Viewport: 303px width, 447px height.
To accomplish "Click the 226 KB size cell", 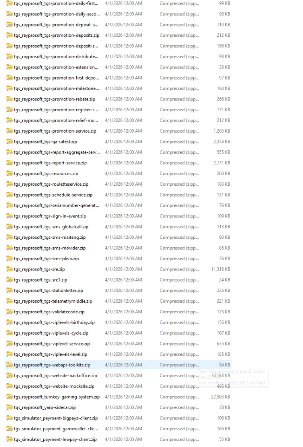I will [x=224, y=291].
